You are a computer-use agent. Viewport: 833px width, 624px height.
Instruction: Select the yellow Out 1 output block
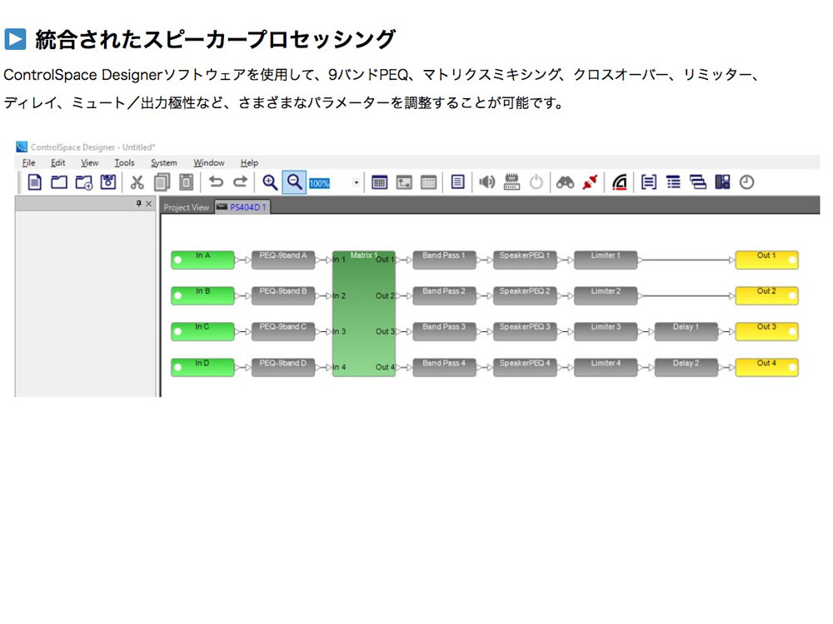[766, 260]
